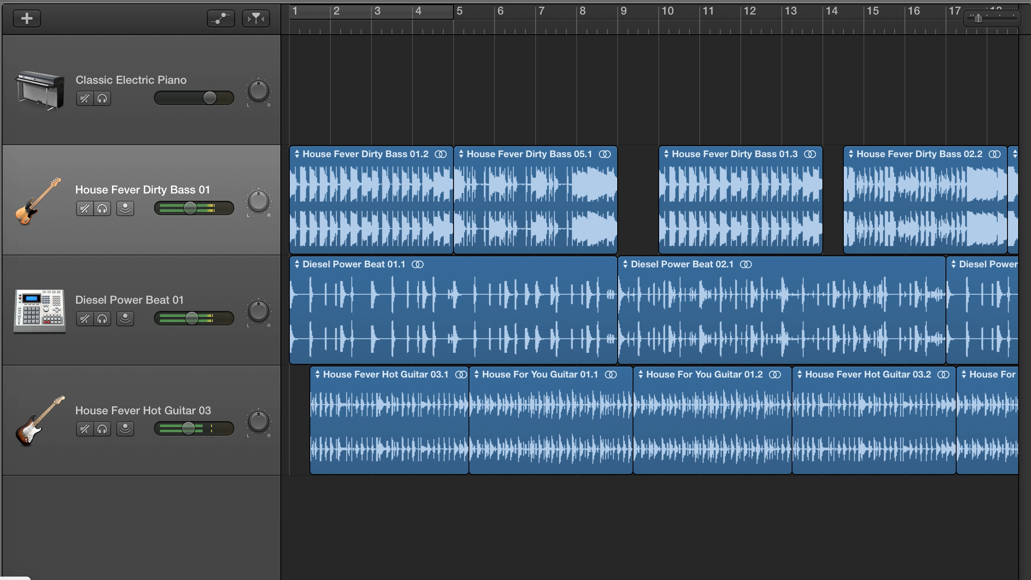Toggle solo on Diesel Power Beat 01
Screen dimensions: 1031x580
(103, 318)
